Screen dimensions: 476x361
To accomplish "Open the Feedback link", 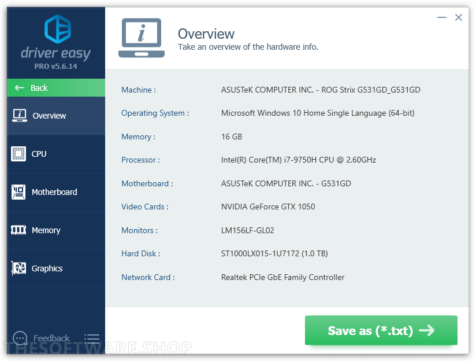I will click(51, 338).
